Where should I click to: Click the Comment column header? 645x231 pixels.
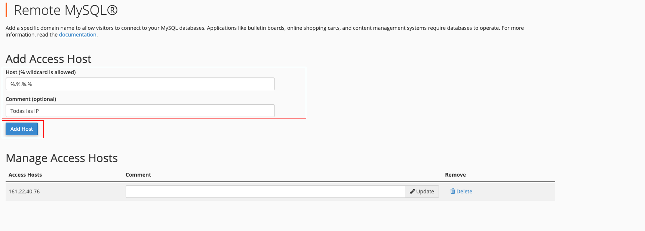(138, 175)
